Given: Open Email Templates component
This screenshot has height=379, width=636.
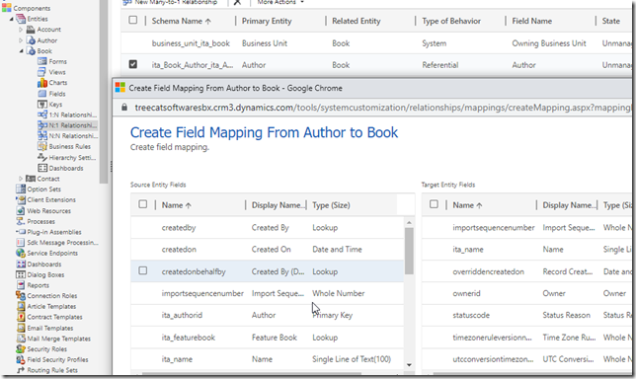Looking at the screenshot, I should pyautogui.click(x=44, y=328).
